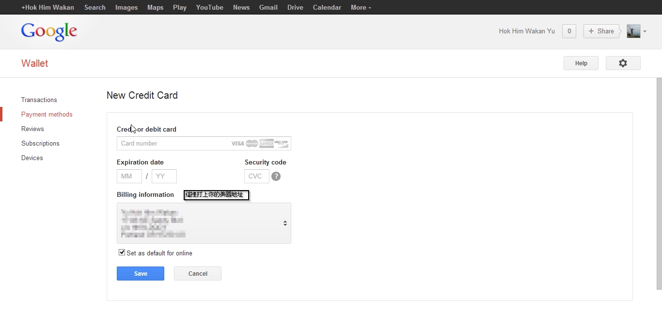Click the Discover card logo
The height and width of the screenshot is (311, 662).
click(281, 143)
